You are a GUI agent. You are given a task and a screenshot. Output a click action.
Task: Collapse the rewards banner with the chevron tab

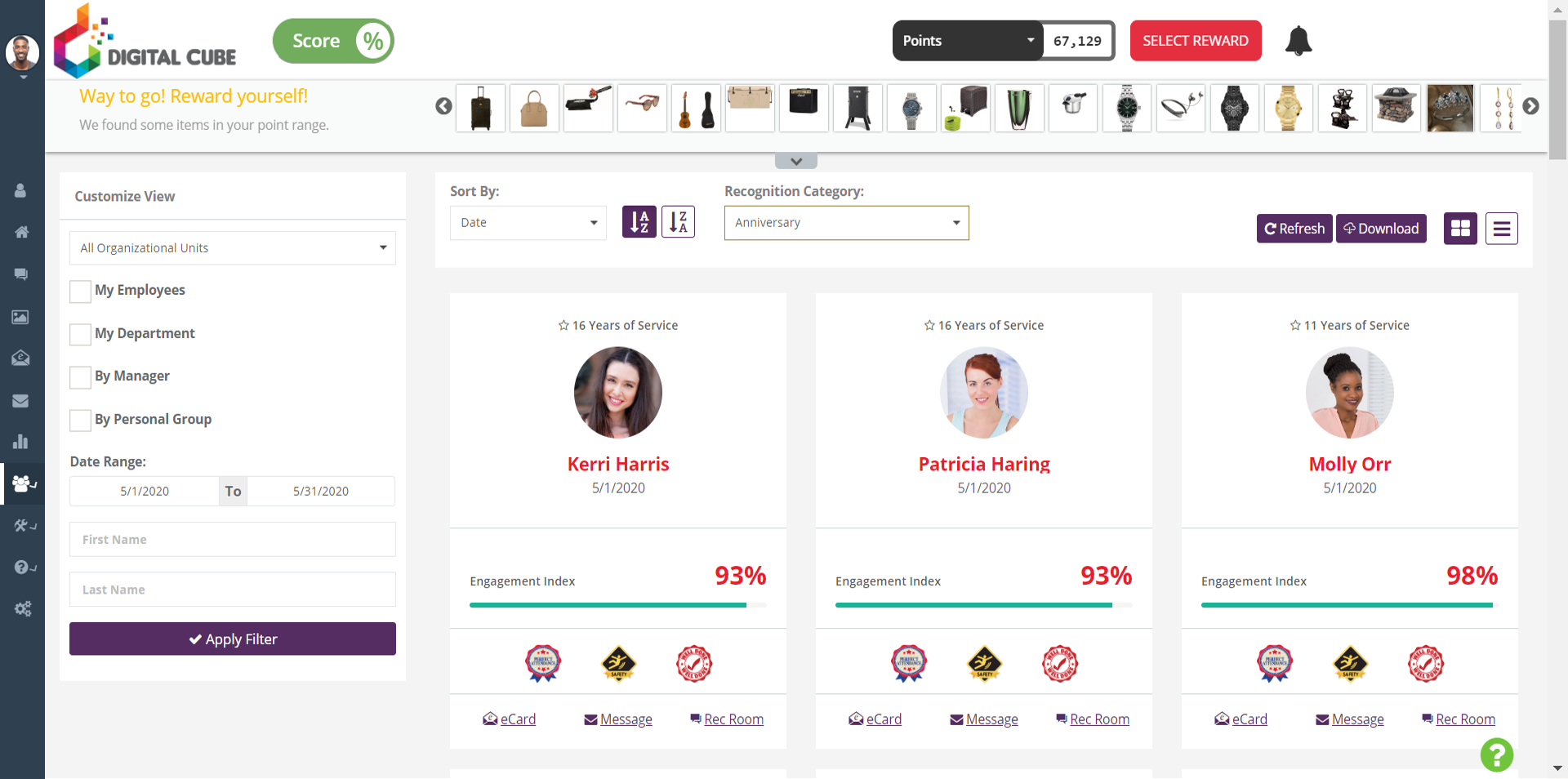pyautogui.click(x=796, y=161)
